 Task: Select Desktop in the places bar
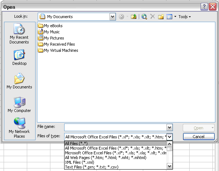click(19, 57)
